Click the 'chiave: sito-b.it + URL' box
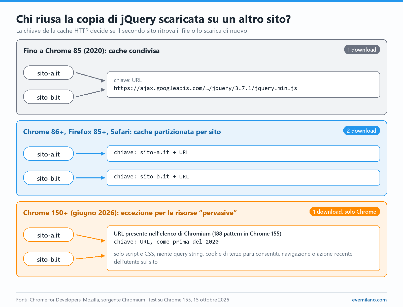This screenshot has height=307, width=403. [243, 178]
